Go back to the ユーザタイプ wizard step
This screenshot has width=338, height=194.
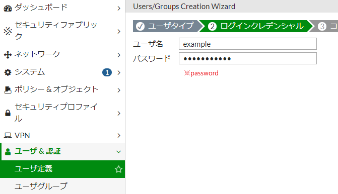coord(166,26)
